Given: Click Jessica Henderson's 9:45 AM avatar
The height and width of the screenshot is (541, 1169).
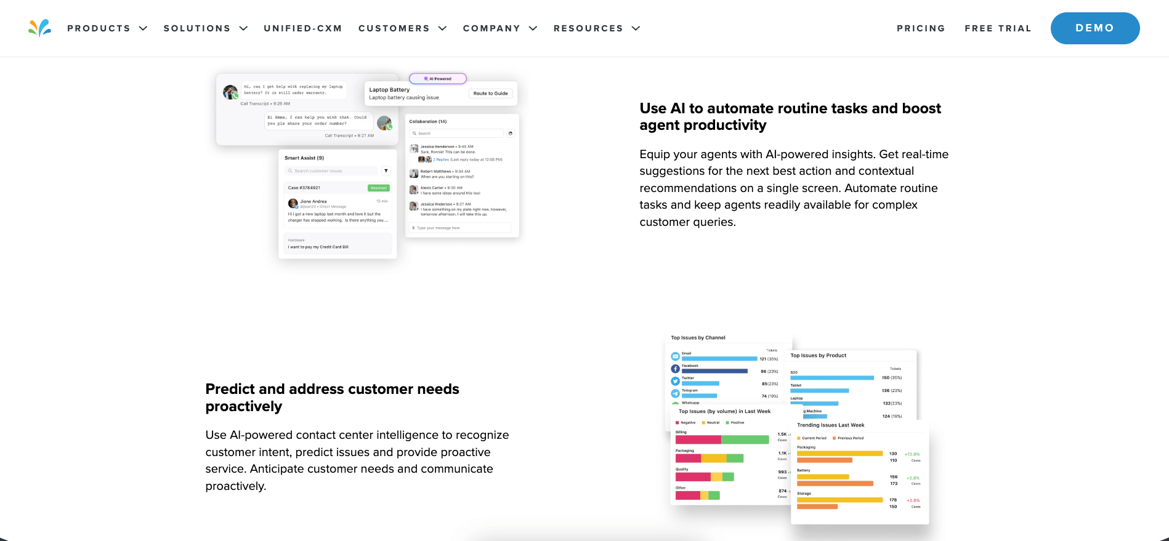Looking at the screenshot, I should pos(415,148).
